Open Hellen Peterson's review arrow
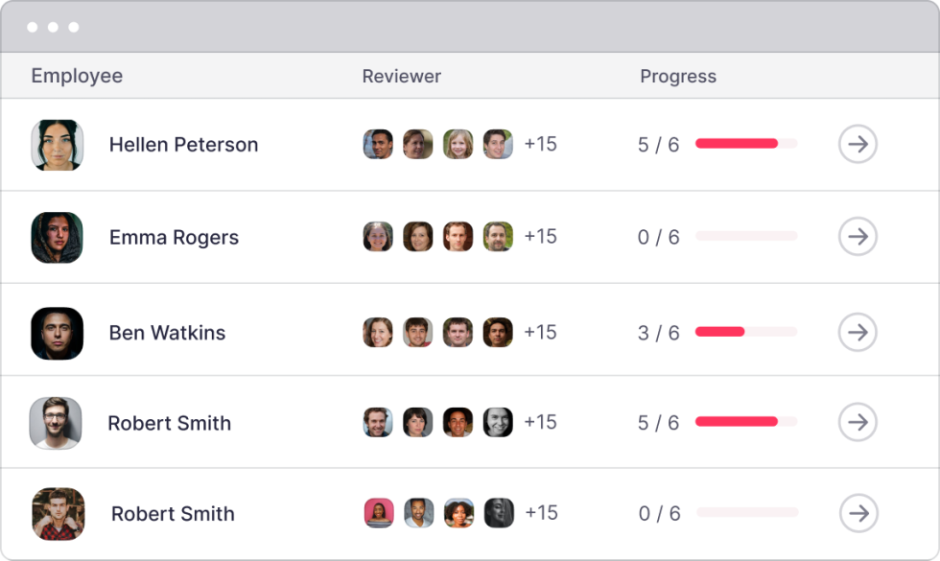The width and height of the screenshot is (940, 561). pyautogui.click(x=858, y=145)
